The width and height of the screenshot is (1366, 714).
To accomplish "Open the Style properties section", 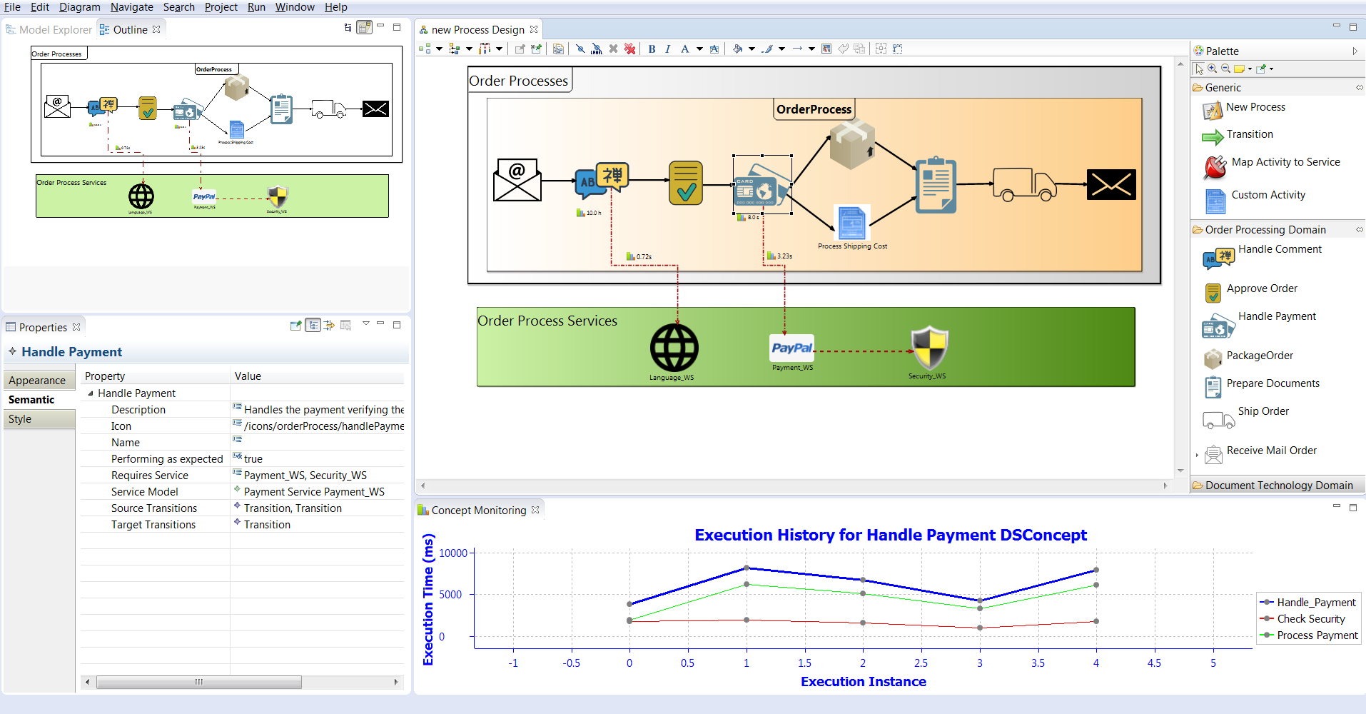I will click(x=21, y=419).
